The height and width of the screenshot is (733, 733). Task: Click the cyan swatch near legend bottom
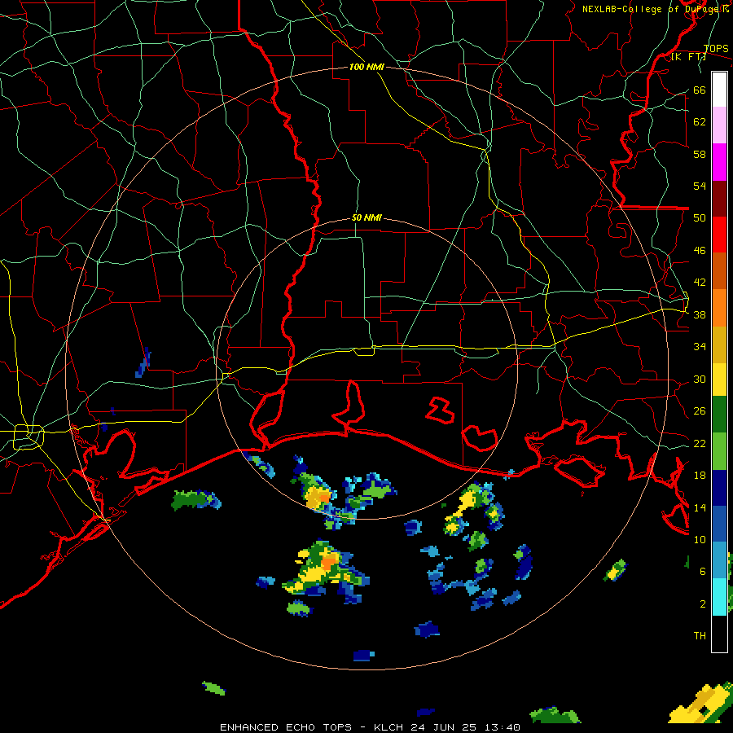(719, 597)
